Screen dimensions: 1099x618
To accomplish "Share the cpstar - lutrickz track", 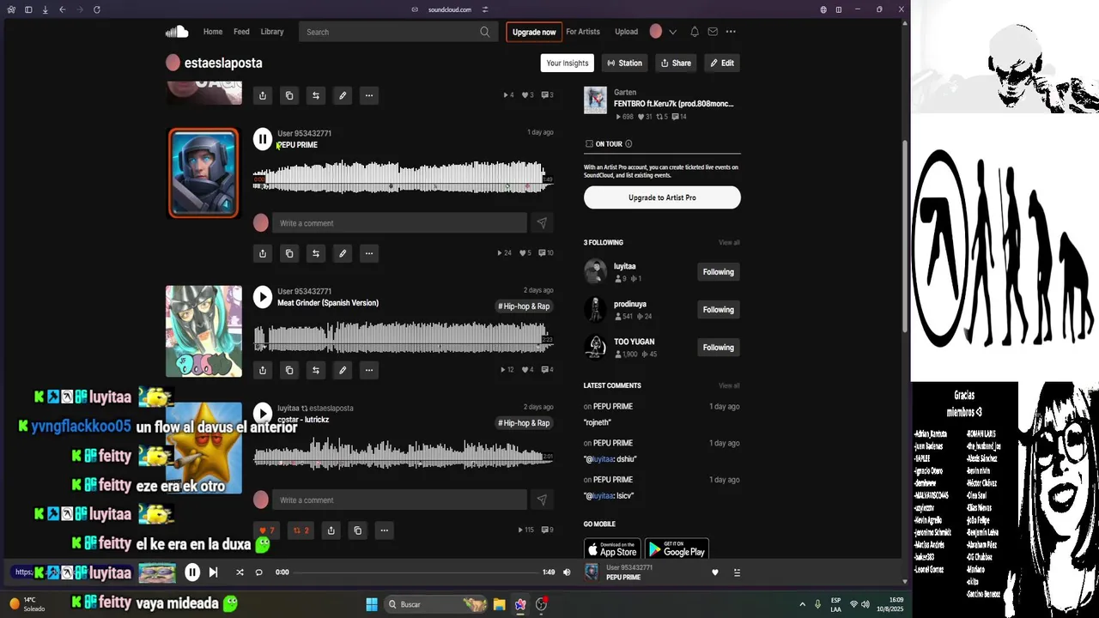I will (x=331, y=530).
